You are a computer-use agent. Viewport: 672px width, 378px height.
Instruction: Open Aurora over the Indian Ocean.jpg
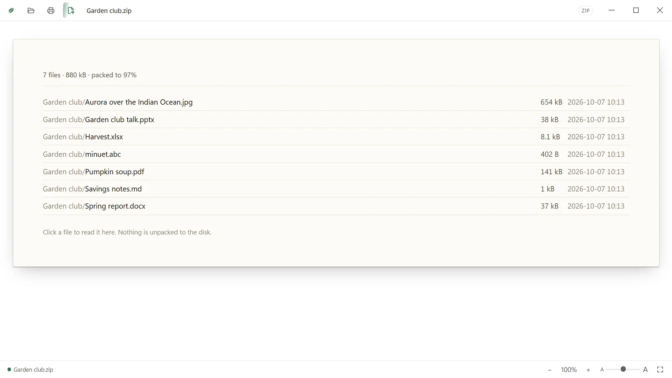pos(336,102)
